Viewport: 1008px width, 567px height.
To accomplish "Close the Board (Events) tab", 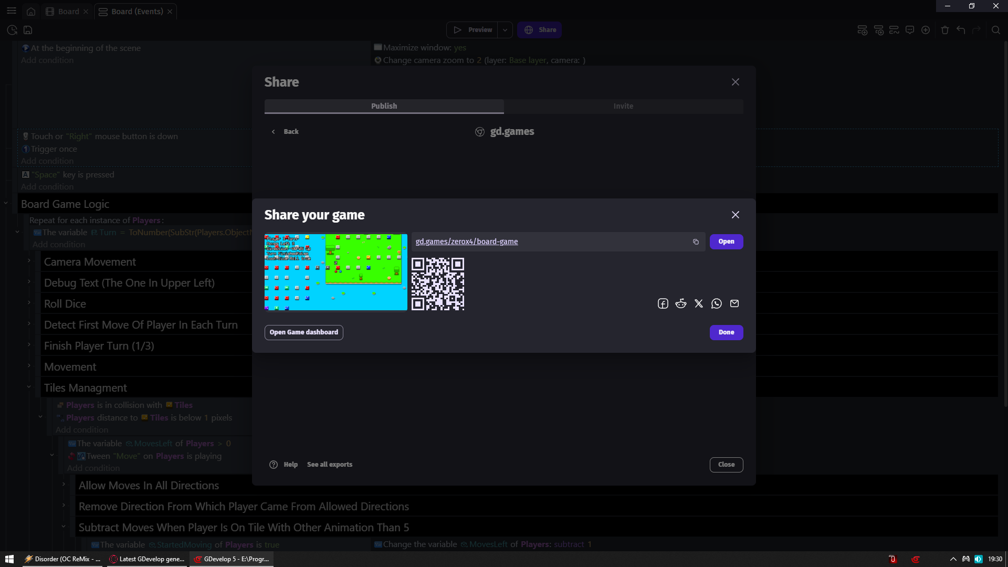I will 170,12.
